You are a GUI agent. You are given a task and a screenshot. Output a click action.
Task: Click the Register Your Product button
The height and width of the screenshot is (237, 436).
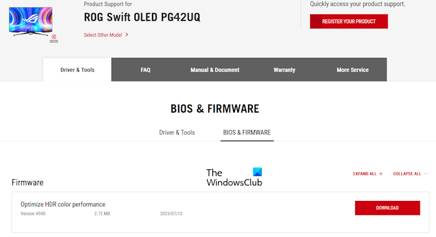click(x=349, y=21)
